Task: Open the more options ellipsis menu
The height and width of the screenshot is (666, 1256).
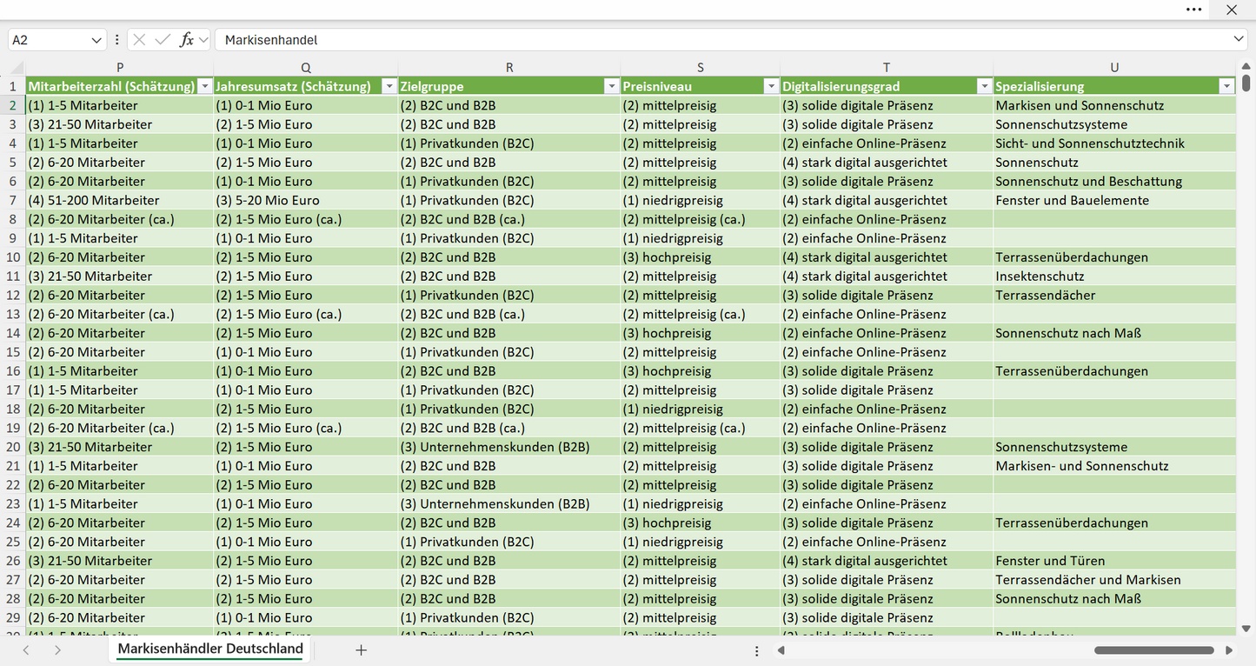Action: [1194, 10]
